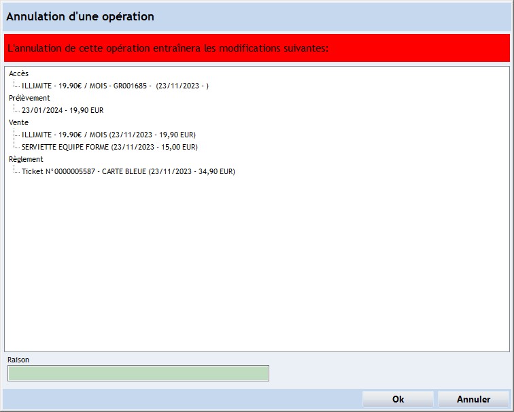Select Ticket N°0000005587 CARTE BLEUE entry

(128, 171)
